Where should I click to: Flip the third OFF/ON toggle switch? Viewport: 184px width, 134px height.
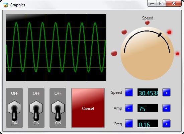tap(58, 108)
